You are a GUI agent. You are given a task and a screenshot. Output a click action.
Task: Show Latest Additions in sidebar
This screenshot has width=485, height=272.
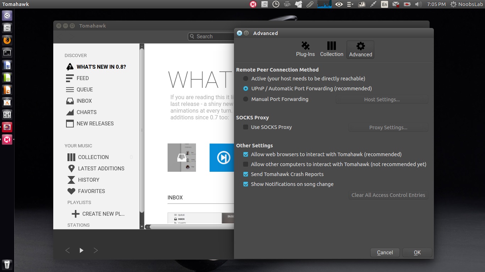tap(96, 168)
